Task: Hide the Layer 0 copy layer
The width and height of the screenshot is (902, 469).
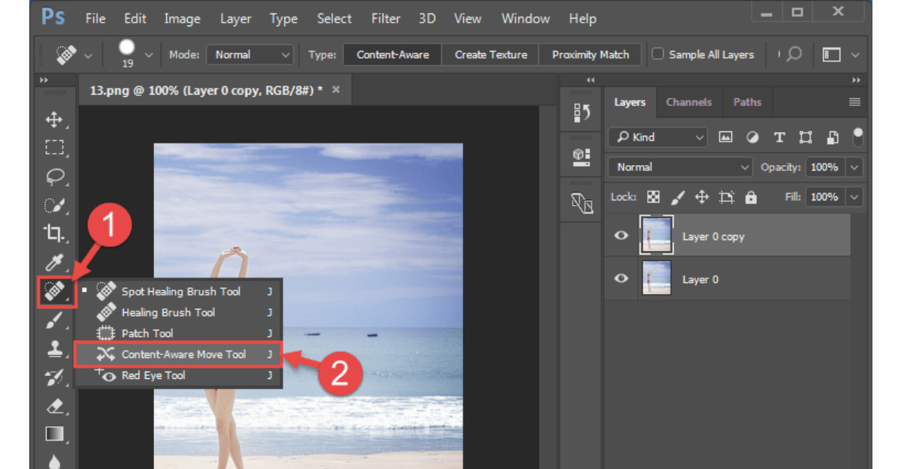Action: (621, 236)
